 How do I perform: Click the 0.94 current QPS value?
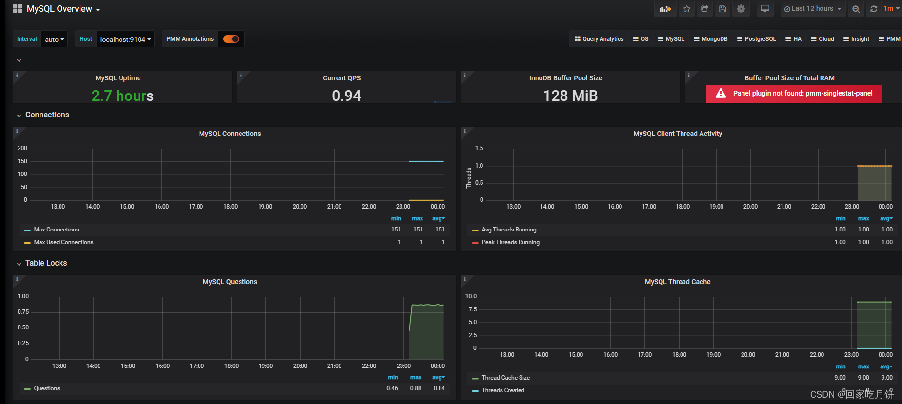click(x=346, y=96)
